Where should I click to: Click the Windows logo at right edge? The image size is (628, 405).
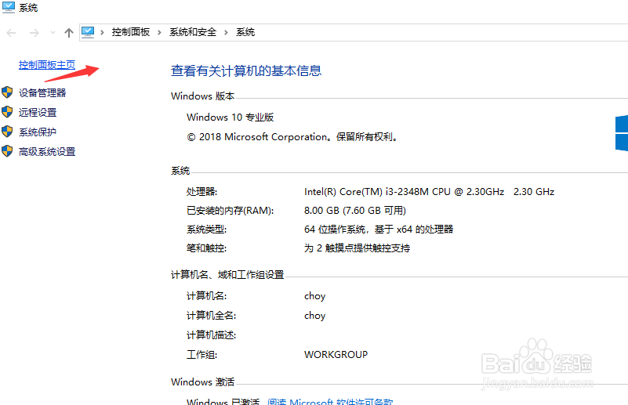click(x=622, y=134)
